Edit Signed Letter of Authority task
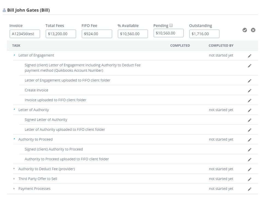Viewport: 263px width, 211px height. click(249, 120)
